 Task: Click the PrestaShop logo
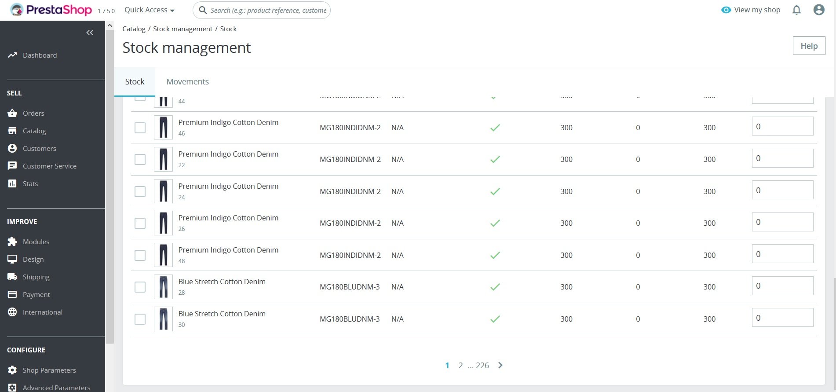pos(51,10)
